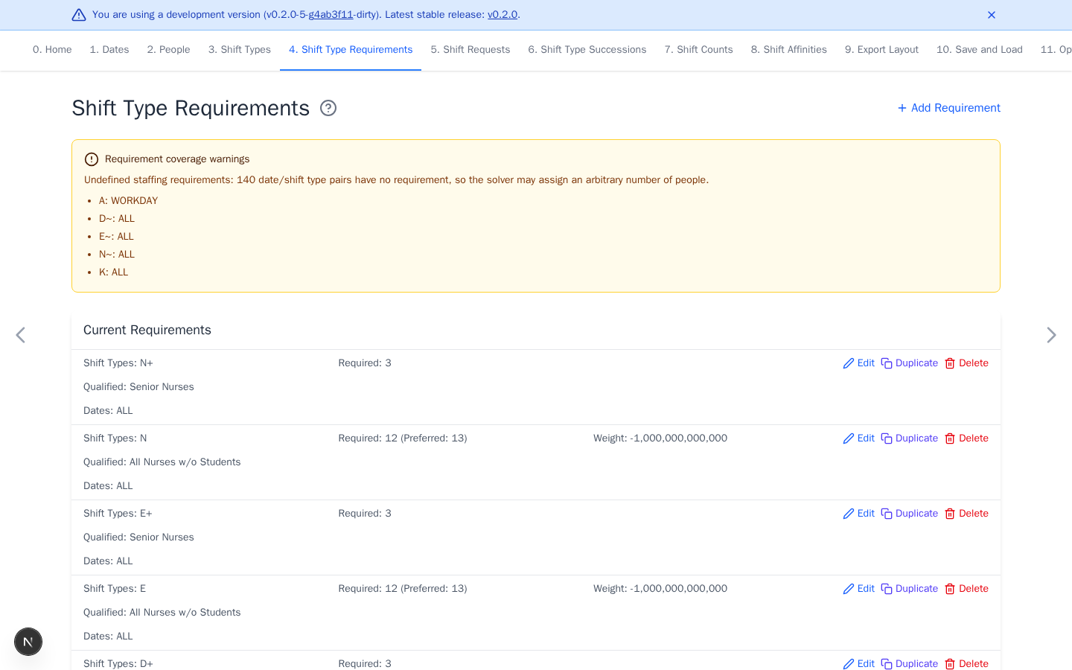Click 'Qualified: Senior Nurses' in E+ row
This screenshot has height=670, width=1072.
coord(138,537)
